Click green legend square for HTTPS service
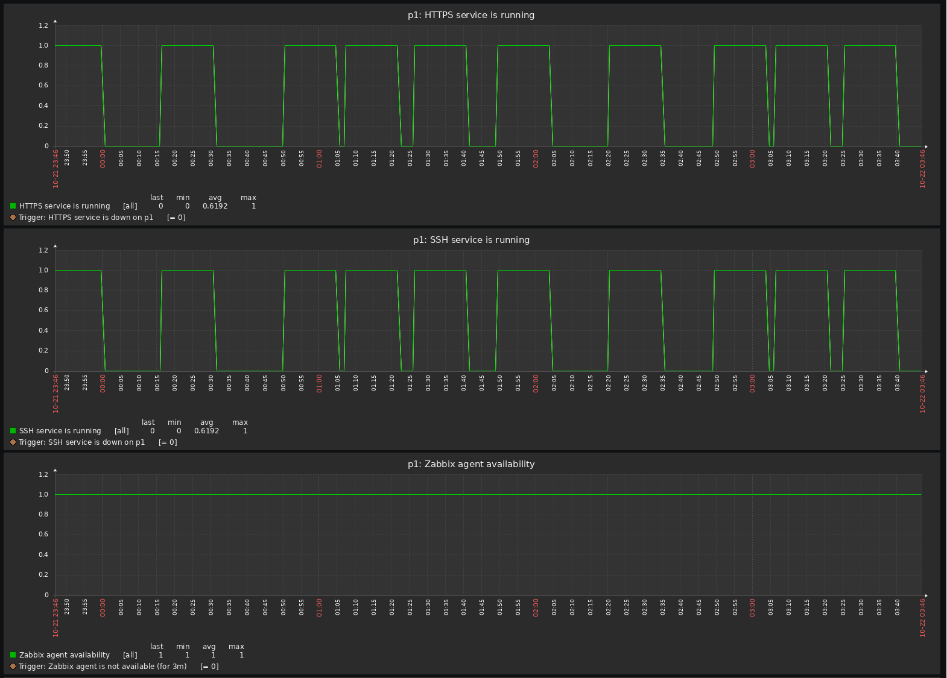Viewport: 947px width, 678px height. click(13, 206)
